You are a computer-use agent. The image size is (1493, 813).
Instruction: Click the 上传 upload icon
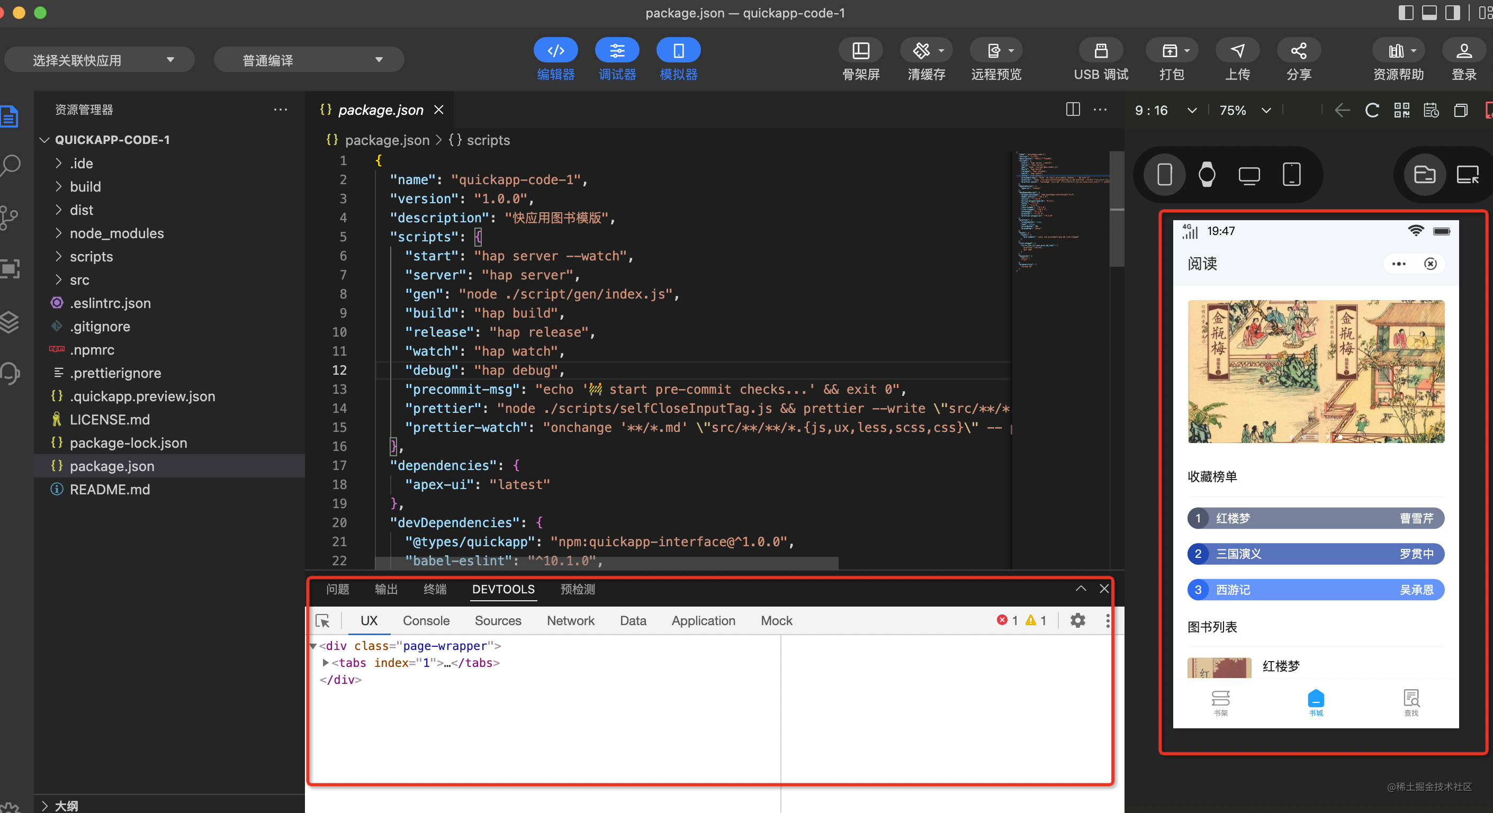(1237, 51)
